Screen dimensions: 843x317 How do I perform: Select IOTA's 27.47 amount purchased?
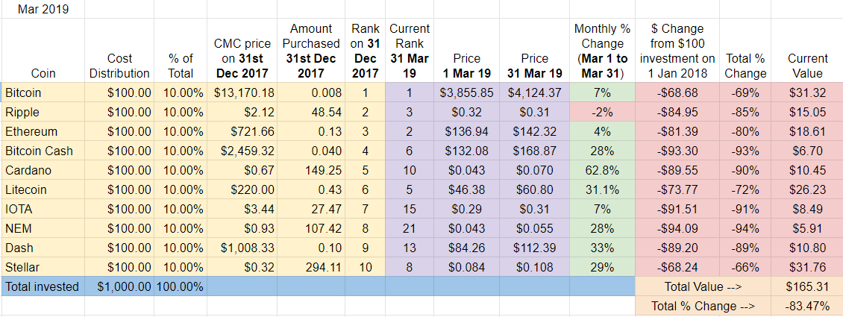click(311, 209)
